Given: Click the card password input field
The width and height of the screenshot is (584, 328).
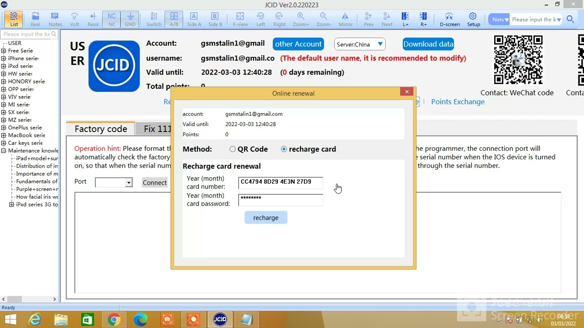Looking at the screenshot, I should coord(281,200).
